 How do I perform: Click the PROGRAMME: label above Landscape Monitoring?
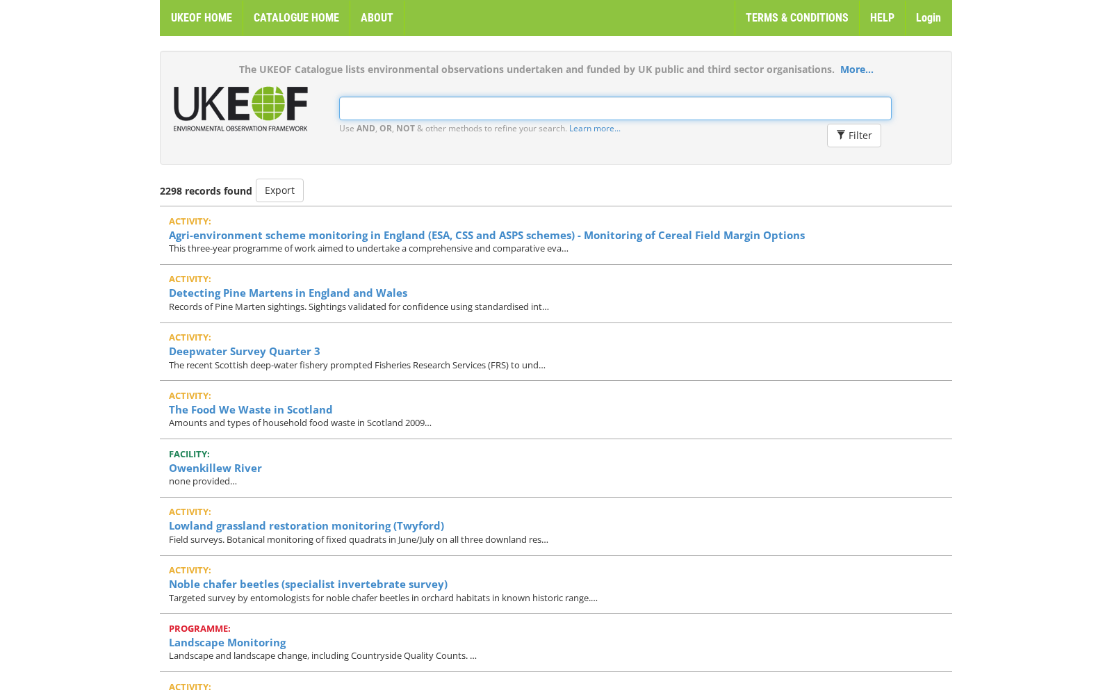(199, 628)
